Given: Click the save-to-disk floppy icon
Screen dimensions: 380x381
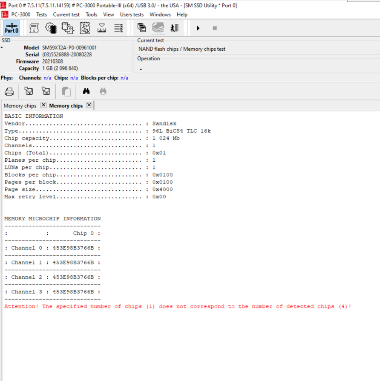Looking at the screenshot, I should tap(46, 91).
